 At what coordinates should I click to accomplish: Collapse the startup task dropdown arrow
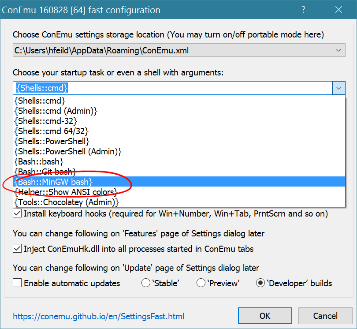pyautogui.click(x=338, y=88)
